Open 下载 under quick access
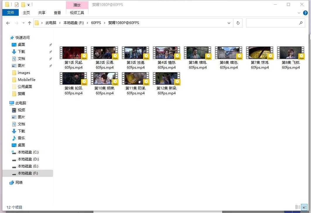311x213 pixels. (21, 52)
